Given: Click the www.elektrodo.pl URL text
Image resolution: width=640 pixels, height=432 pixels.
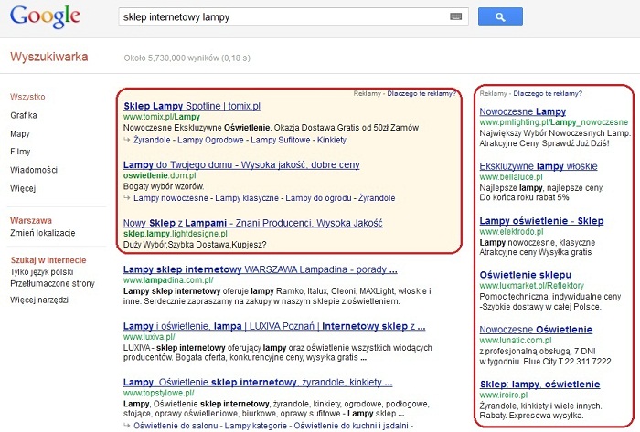Looking at the screenshot, I should pyautogui.click(x=511, y=232).
